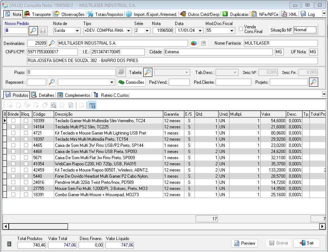The height and width of the screenshot is (252, 328).
Task: Click the Ped.Cliente input field
Action: [233, 82]
